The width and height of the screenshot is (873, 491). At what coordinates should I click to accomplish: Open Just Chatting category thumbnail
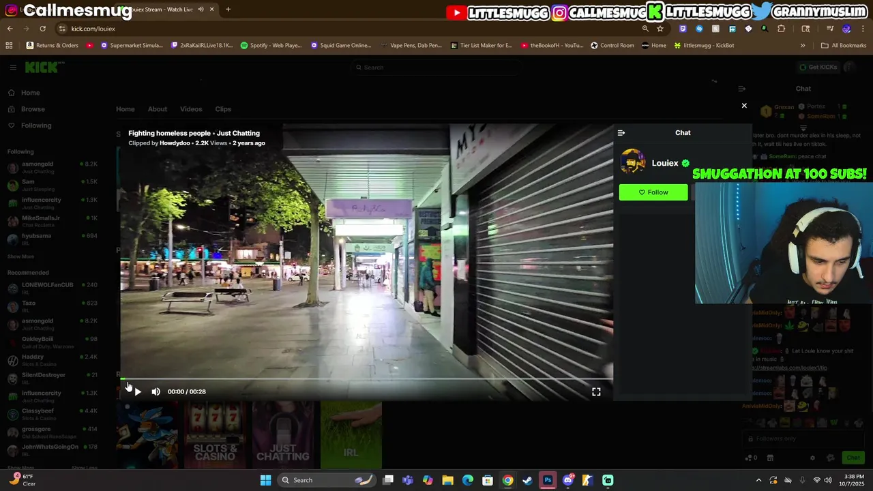(x=282, y=435)
